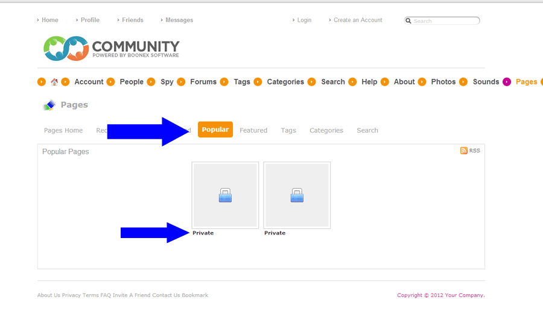Open Photos in main menu
Image resolution: width=543 pixels, height=323 pixels.
click(x=443, y=82)
